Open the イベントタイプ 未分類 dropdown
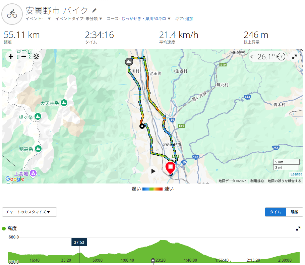305x265 pixels. (x=79, y=19)
